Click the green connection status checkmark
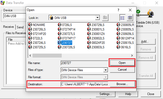The width and height of the screenshot is (163, 99). click(x=138, y=12)
